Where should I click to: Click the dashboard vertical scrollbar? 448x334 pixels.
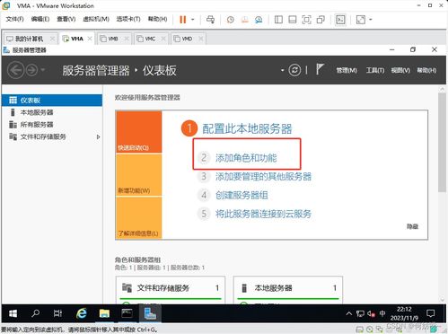pyautogui.click(x=442, y=143)
